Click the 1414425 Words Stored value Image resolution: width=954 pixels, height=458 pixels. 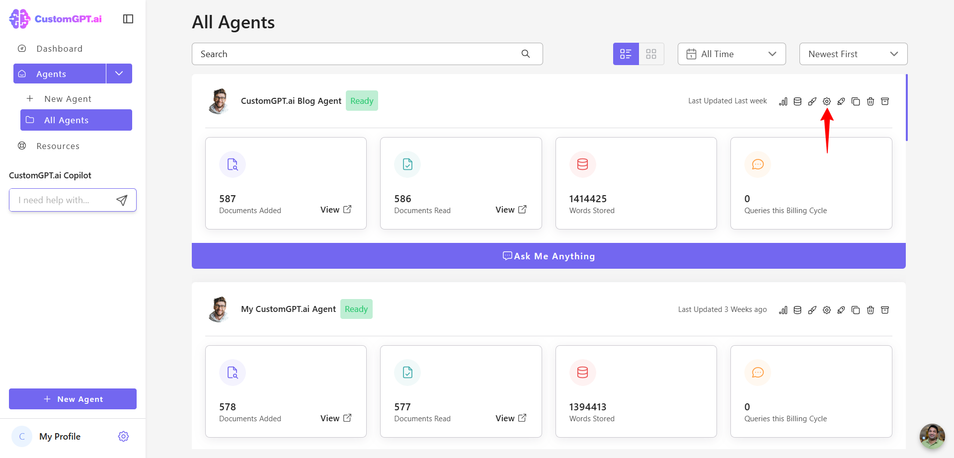588,199
